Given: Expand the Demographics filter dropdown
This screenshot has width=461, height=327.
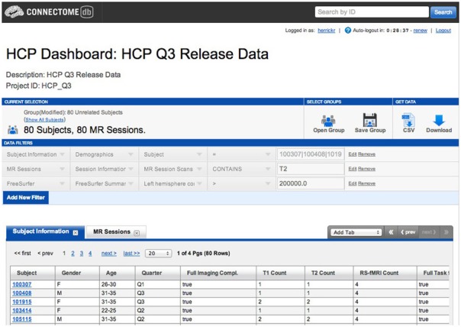Looking at the screenshot, I should point(105,154).
